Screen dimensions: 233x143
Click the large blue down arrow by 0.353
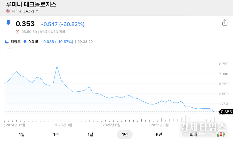(x=8, y=23)
